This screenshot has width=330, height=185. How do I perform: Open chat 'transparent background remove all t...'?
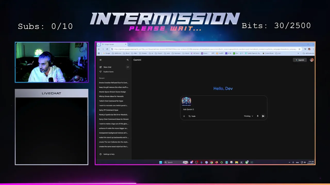click(x=113, y=133)
